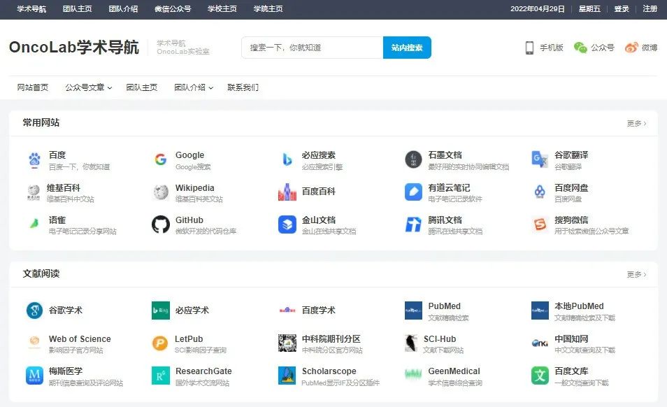This screenshot has width=667, height=407.
Task: Open the Google Scholar icon
Action: [x=34, y=310]
